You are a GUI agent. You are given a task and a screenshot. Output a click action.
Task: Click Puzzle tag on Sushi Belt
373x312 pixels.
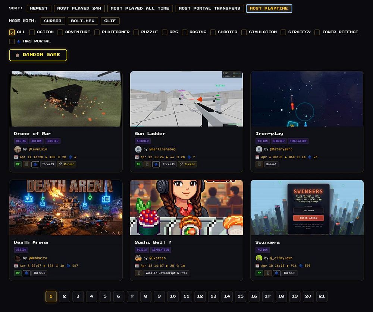point(142,250)
